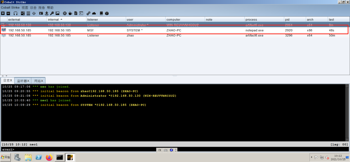Click the muted volume tray icon
Image resolution: width=350 pixels, height=162 pixels.
[327, 157]
